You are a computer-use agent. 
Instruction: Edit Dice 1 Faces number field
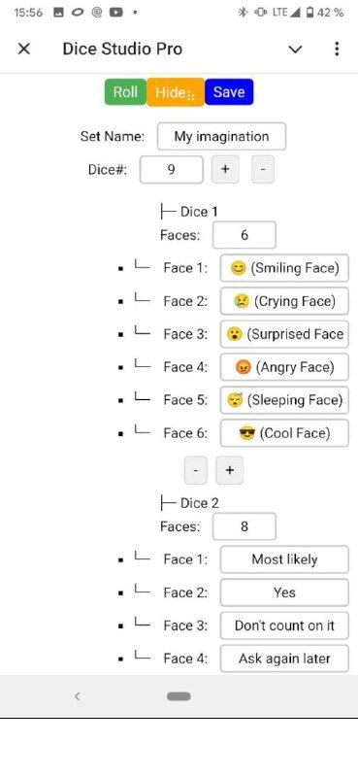244,235
